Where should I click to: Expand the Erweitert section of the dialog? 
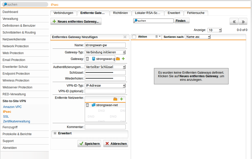[55, 133]
